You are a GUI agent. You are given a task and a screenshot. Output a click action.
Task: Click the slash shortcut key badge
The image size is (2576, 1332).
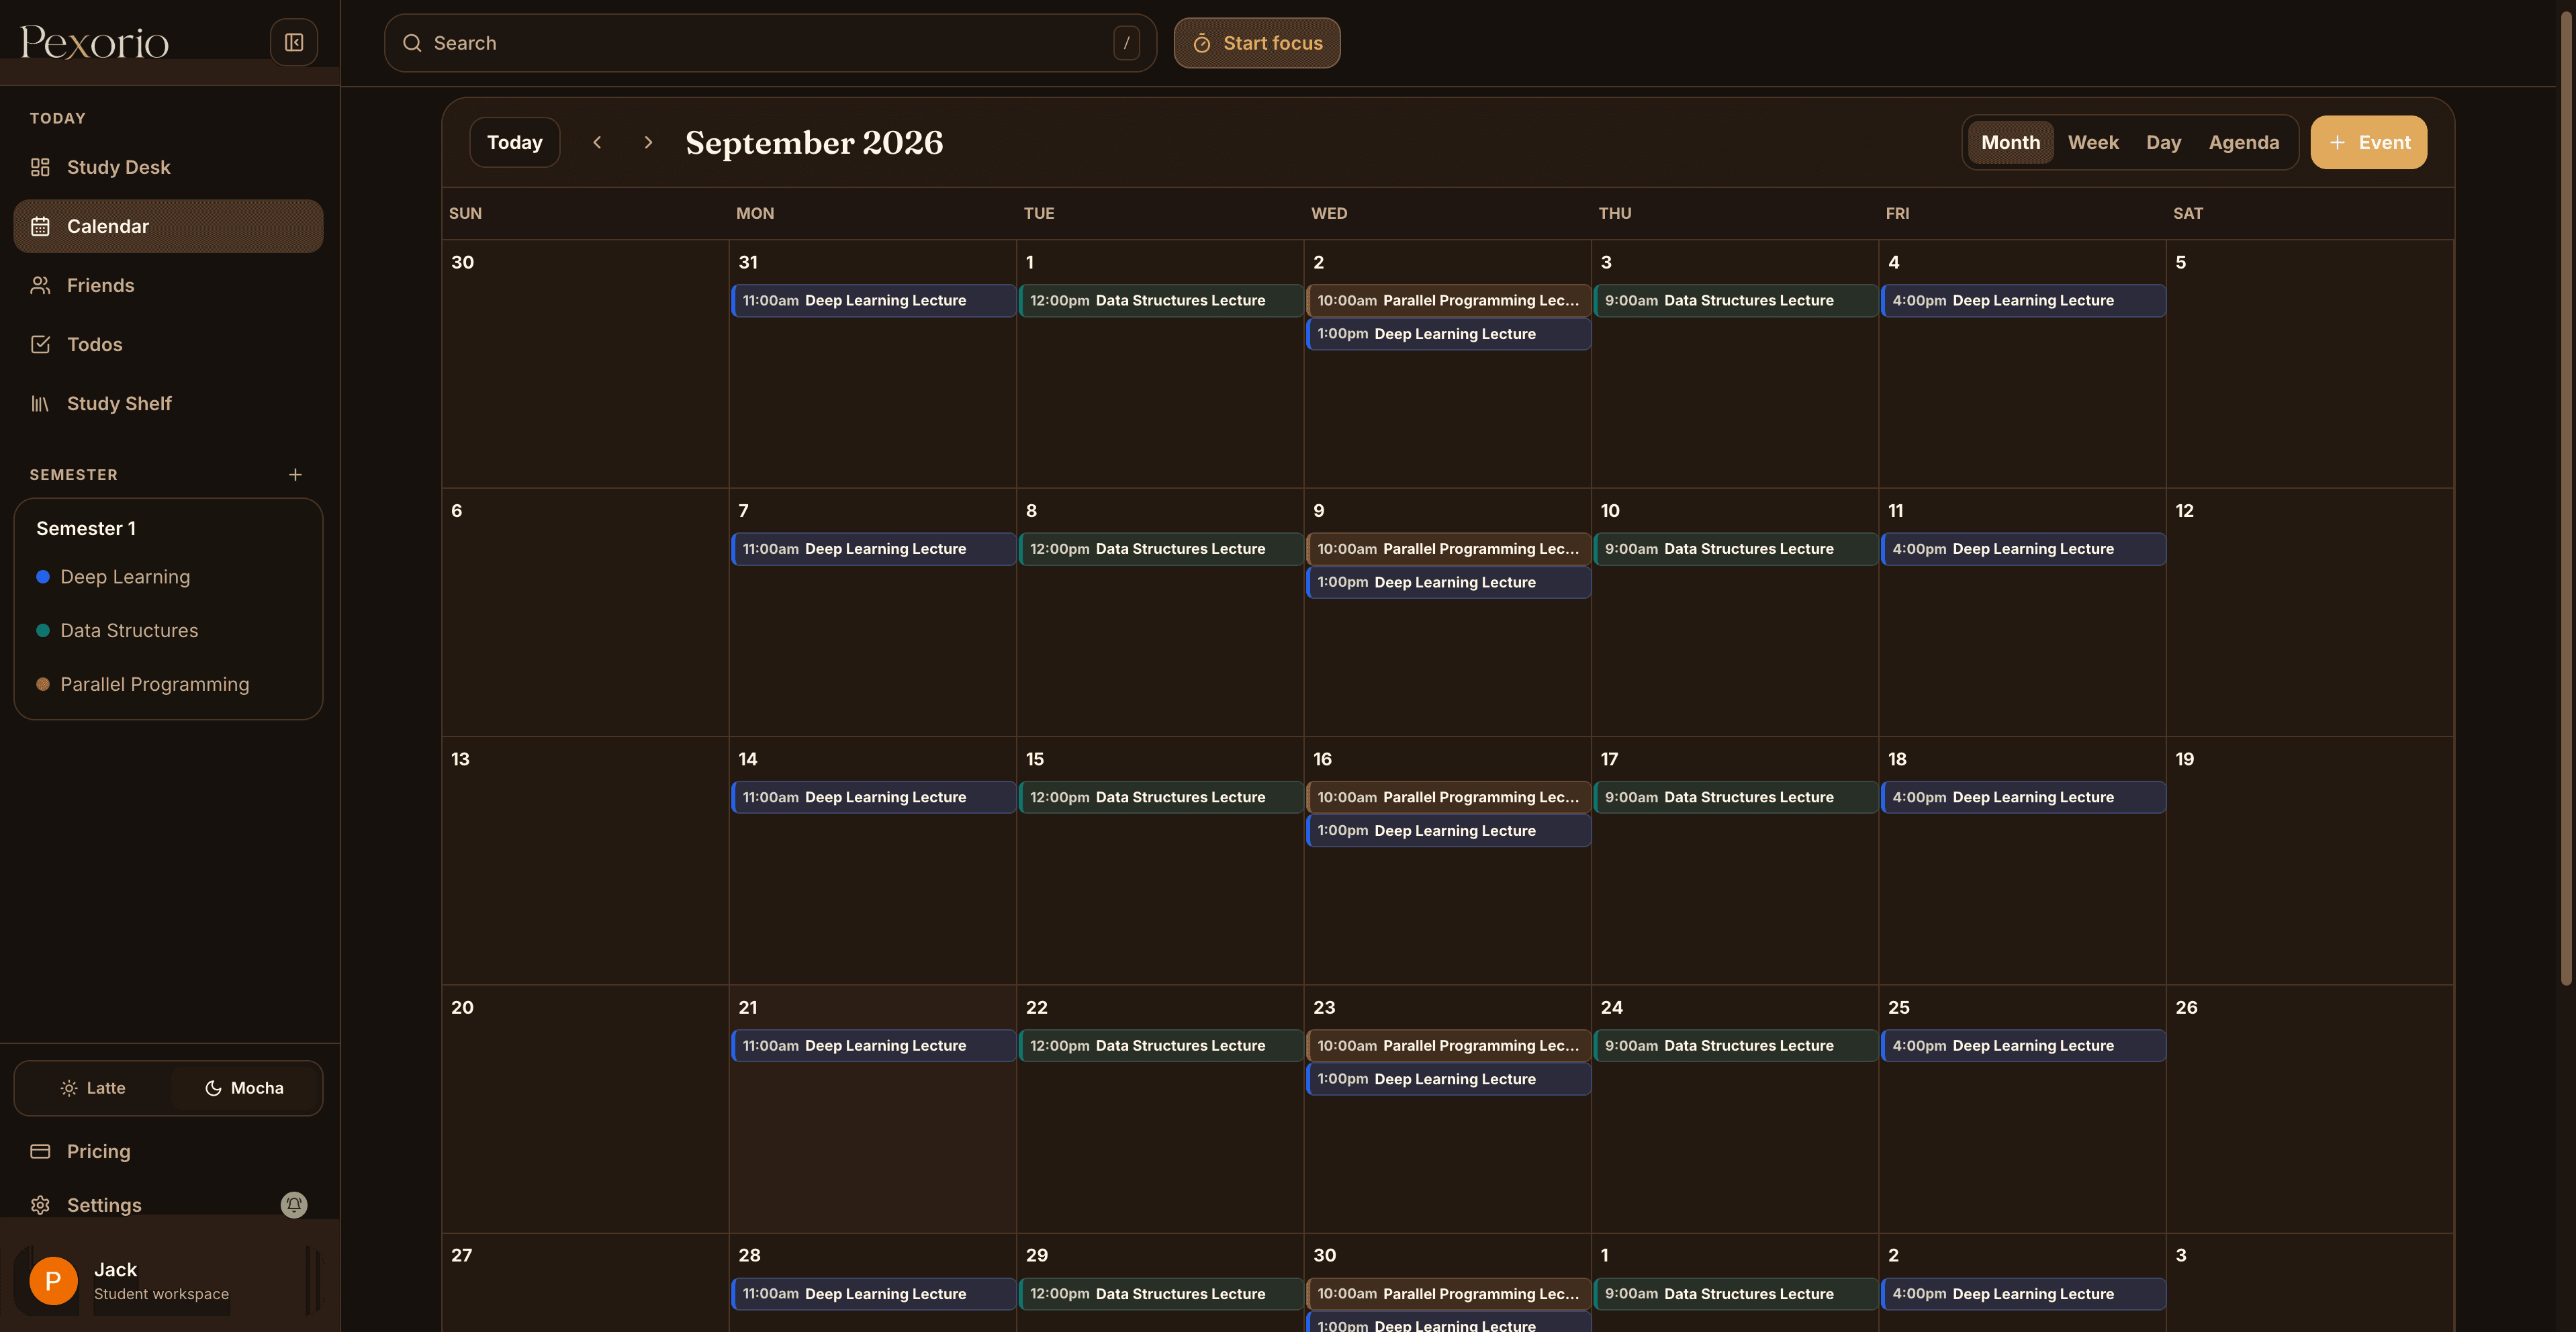[x=1126, y=42]
